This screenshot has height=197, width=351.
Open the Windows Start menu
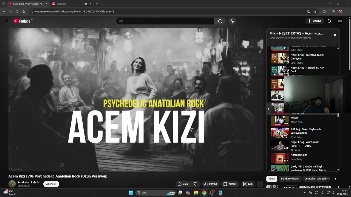point(131,193)
